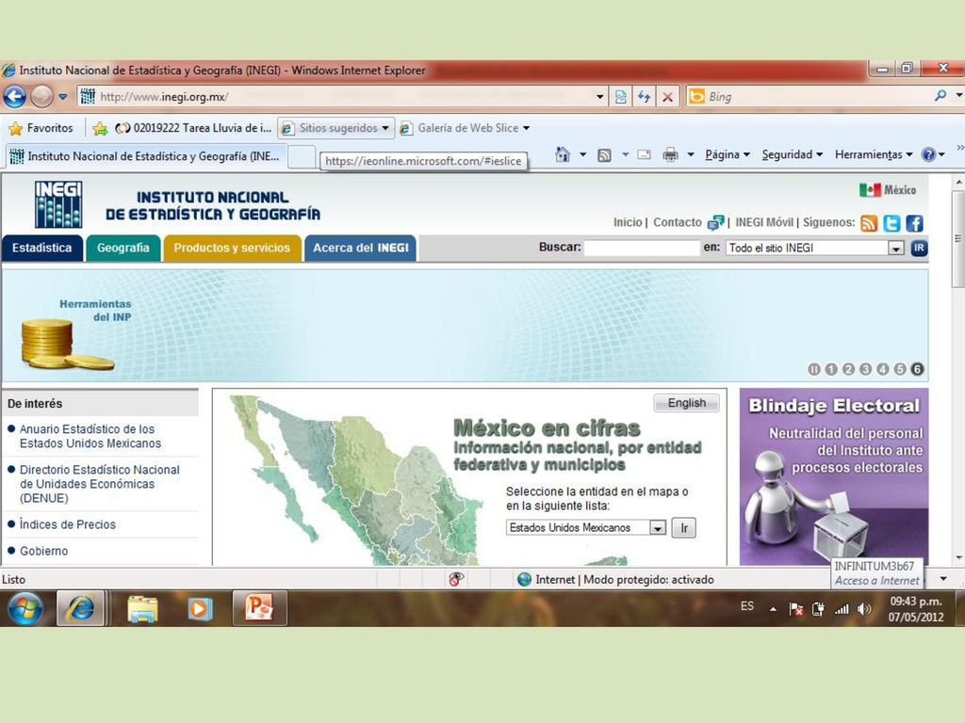The image size is (965, 723).
Task: Click the Contacto chat icon
Action: [715, 222]
